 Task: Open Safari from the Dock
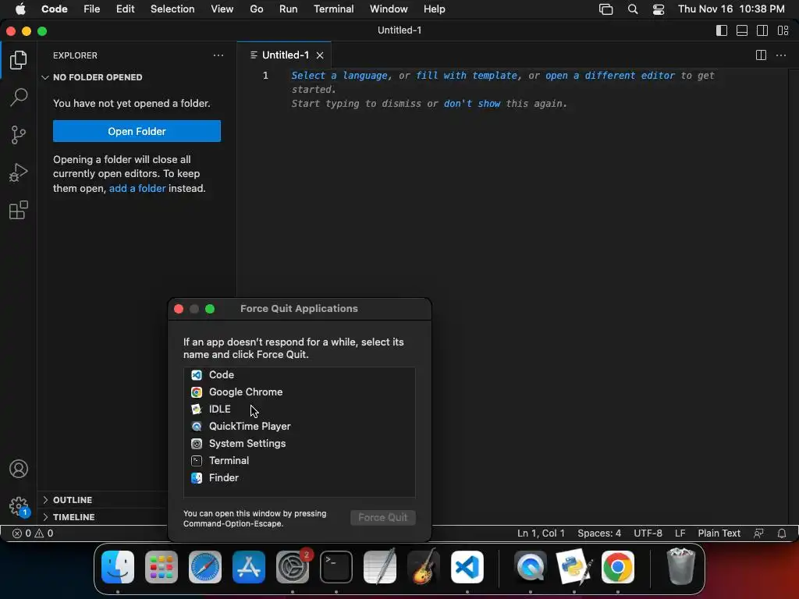tap(205, 567)
